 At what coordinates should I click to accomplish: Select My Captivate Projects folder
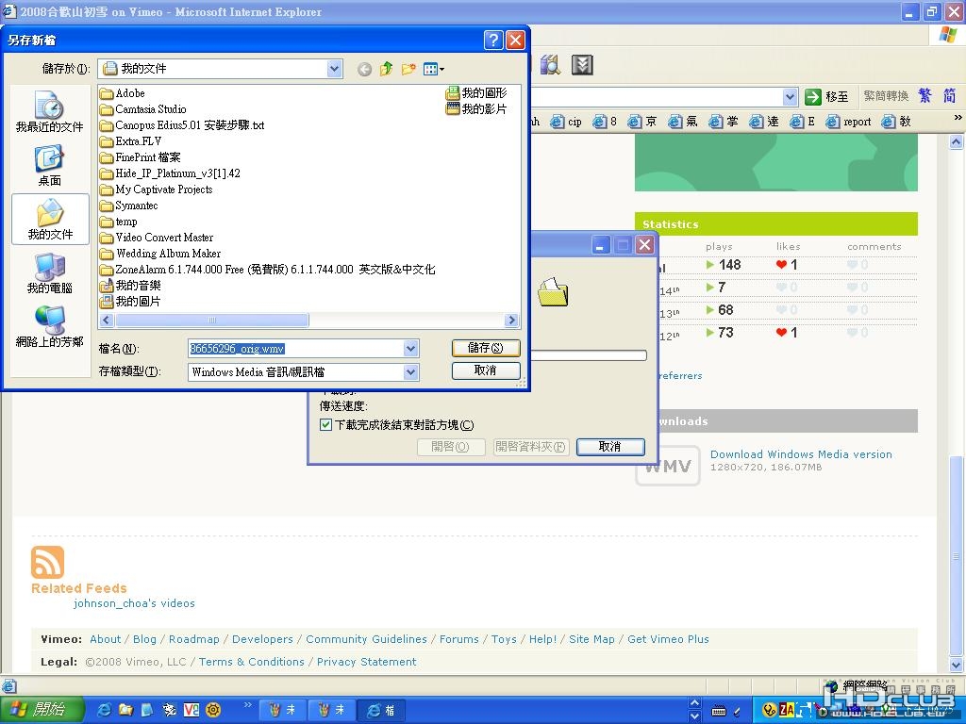point(157,189)
